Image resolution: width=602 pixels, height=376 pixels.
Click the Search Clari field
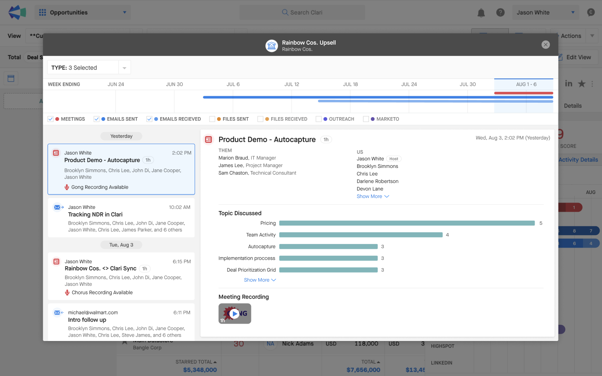(302, 12)
